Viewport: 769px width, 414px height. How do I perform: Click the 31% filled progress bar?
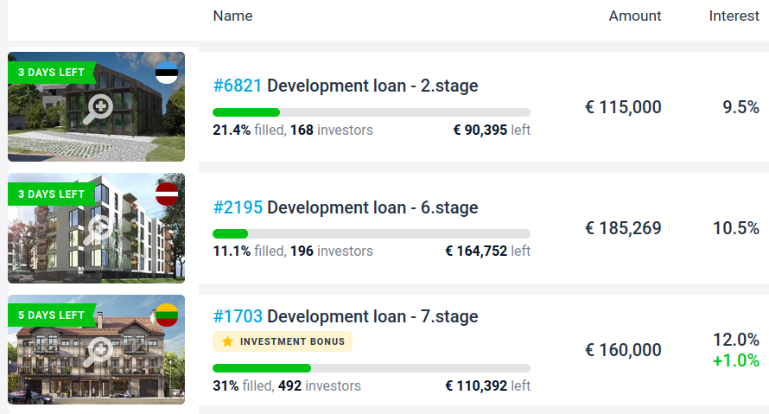click(372, 368)
